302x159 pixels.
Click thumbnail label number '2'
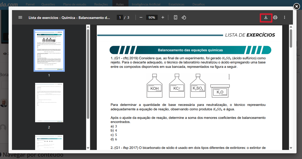(x=49, y=127)
